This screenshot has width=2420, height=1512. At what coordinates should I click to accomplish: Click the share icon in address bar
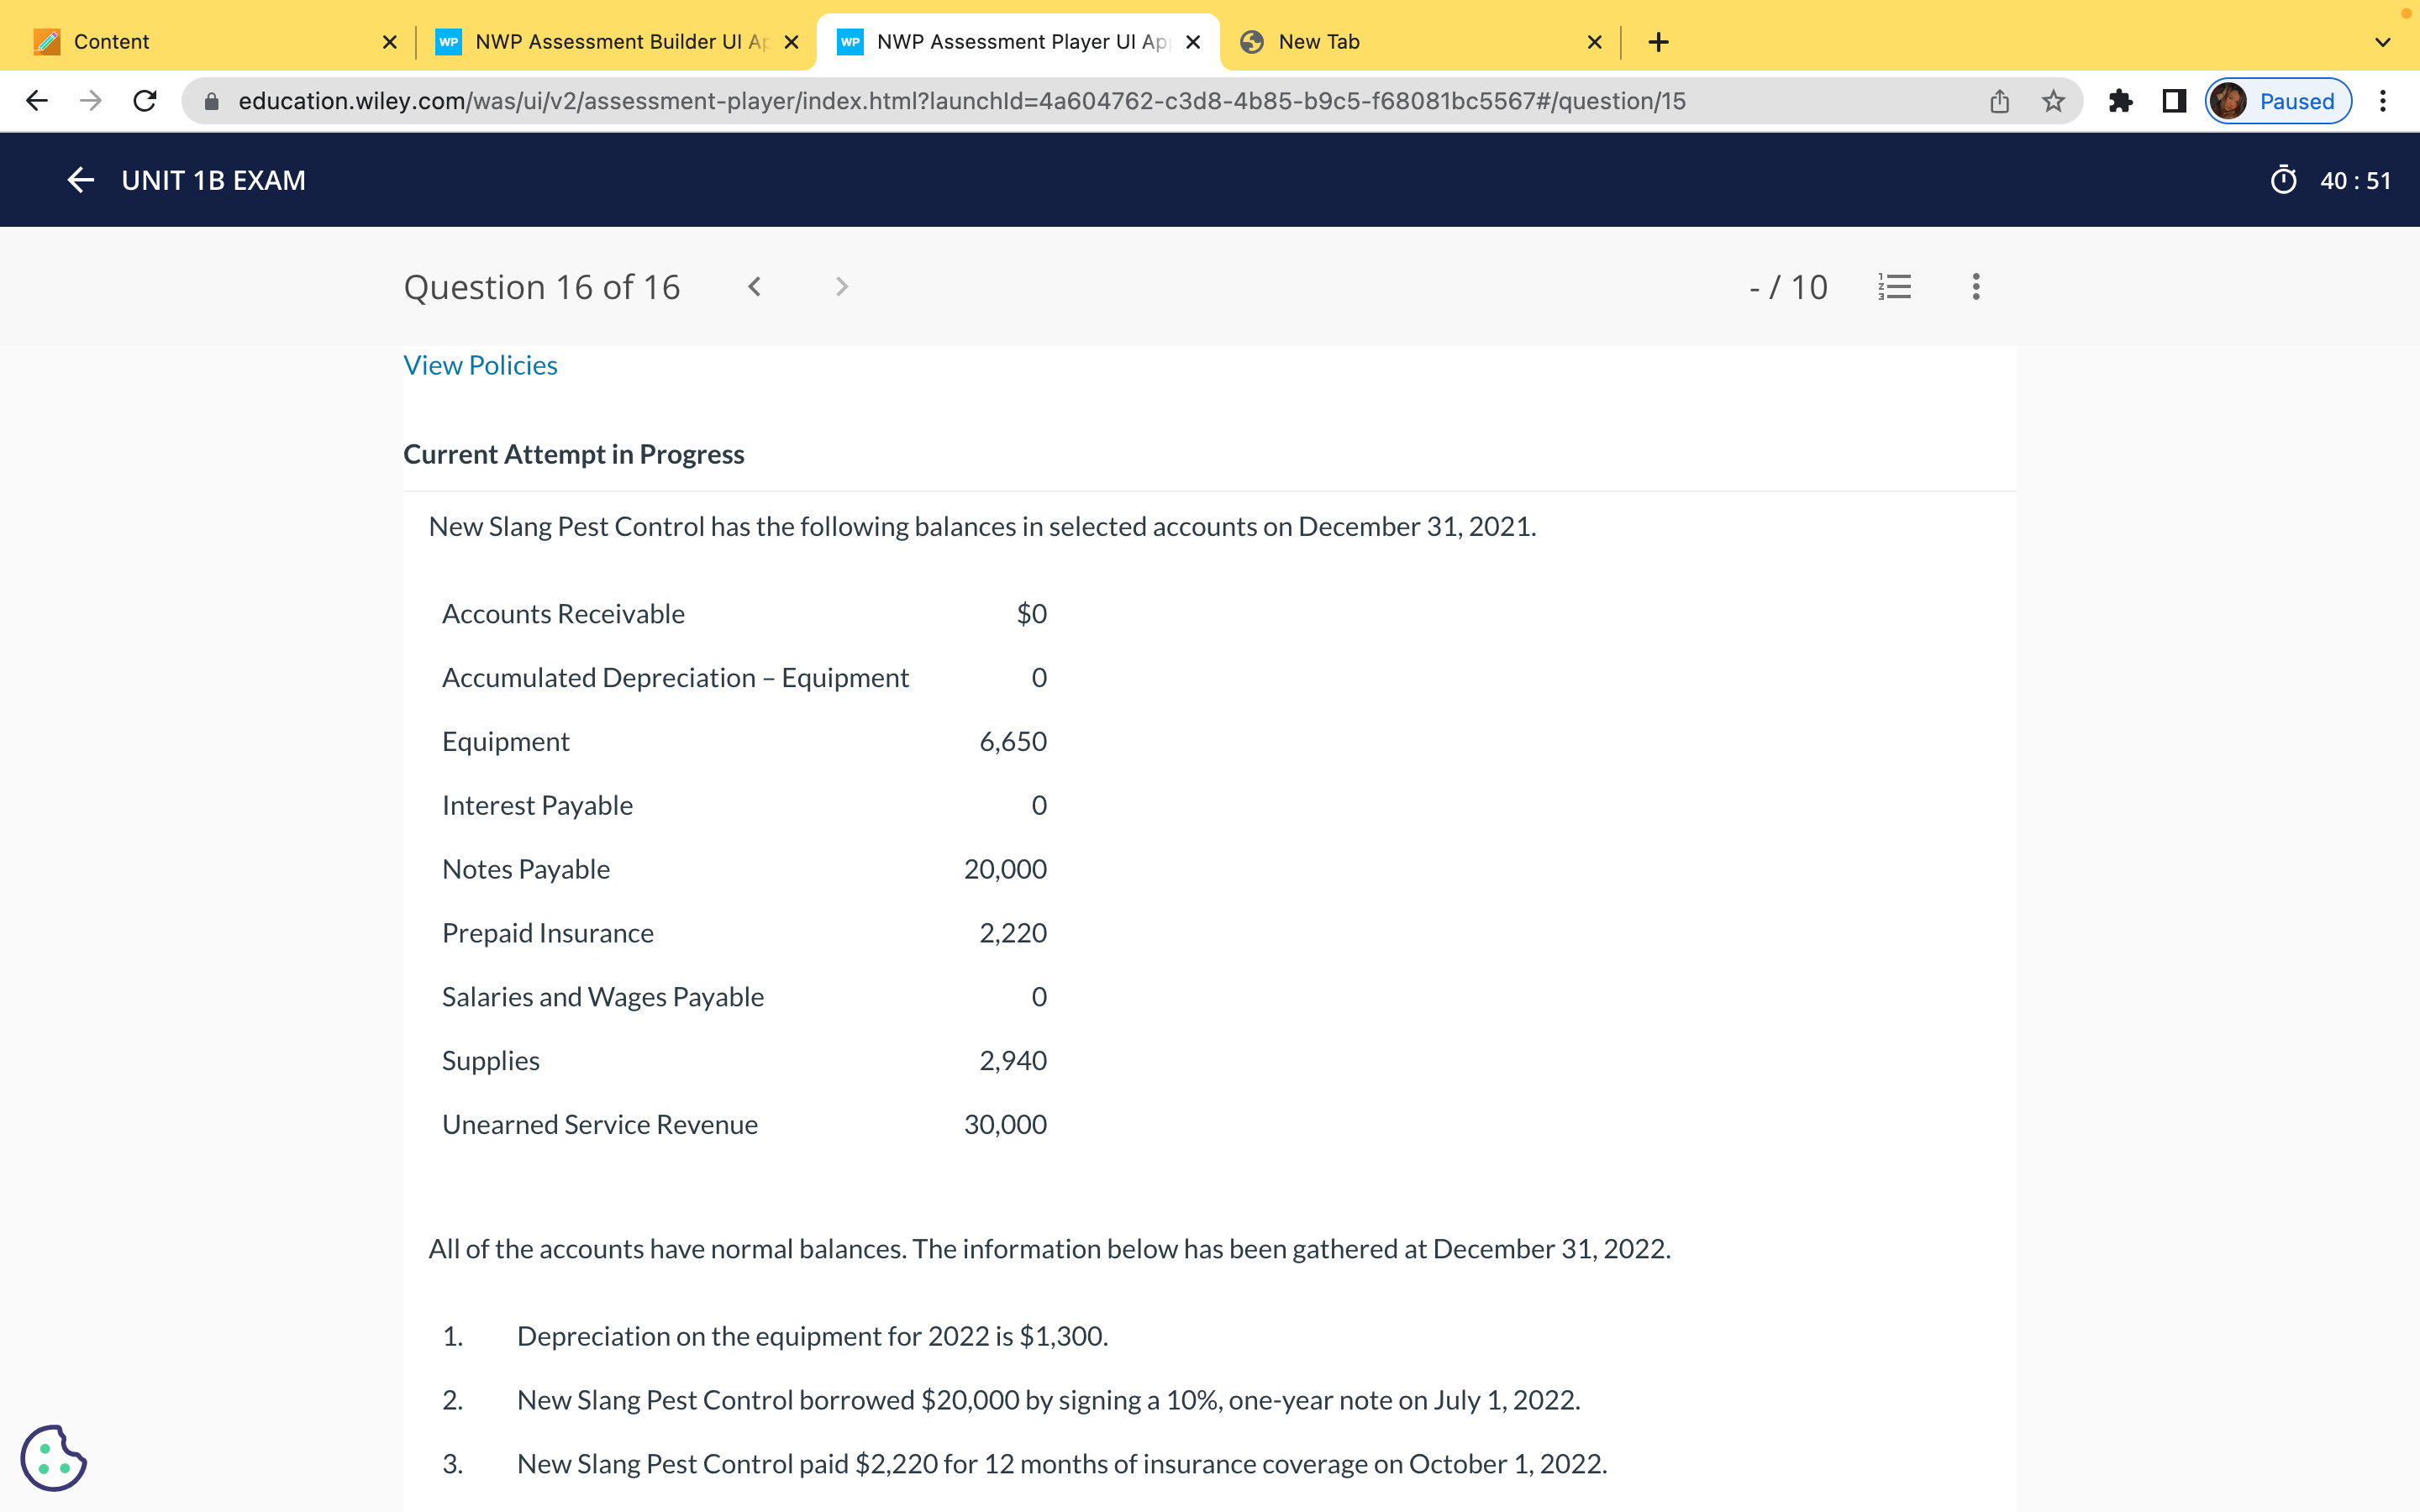point(1999,101)
